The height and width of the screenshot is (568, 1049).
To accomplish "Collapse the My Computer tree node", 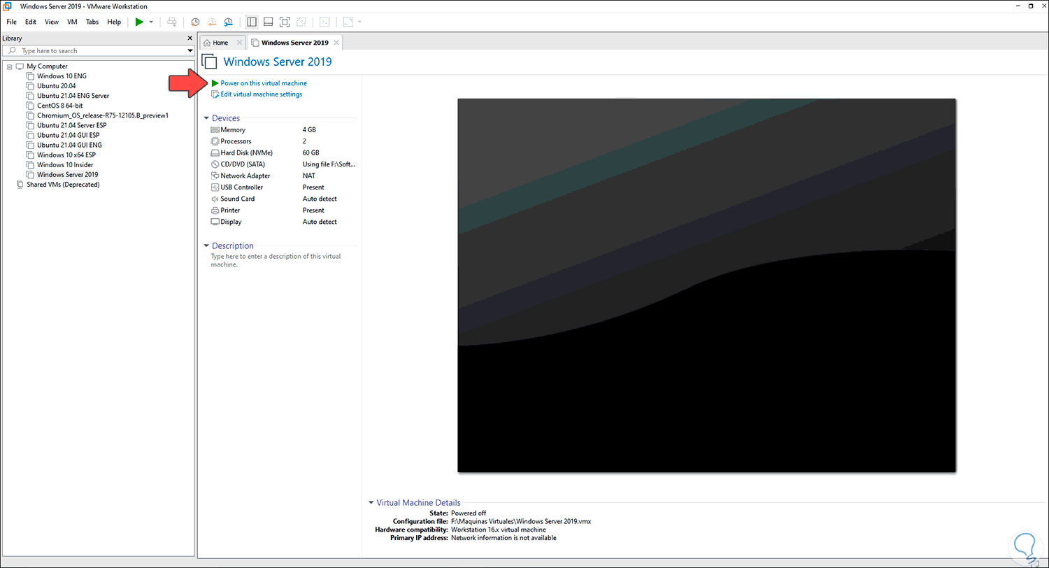I will [9, 66].
